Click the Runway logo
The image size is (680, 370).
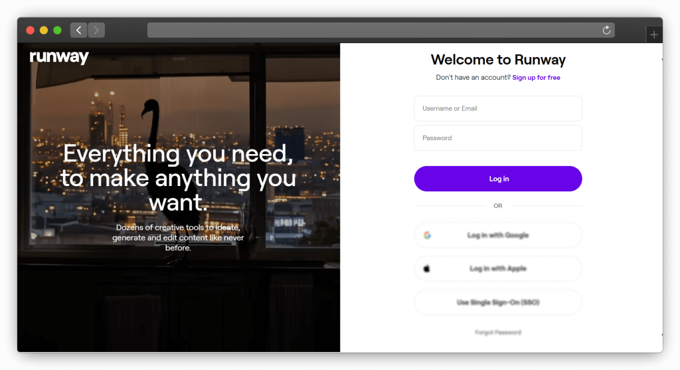tap(59, 57)
